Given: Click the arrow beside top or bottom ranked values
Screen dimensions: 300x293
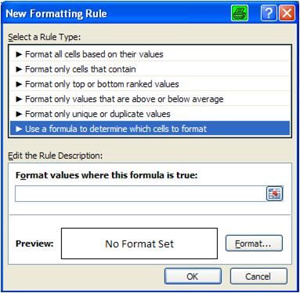Looking at the screenshot, I should coord(19,84).
